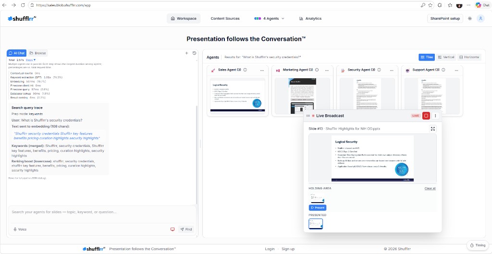Open Sales Agent more options menu
This screenshot has width=492, height=254.
(262, 70)
